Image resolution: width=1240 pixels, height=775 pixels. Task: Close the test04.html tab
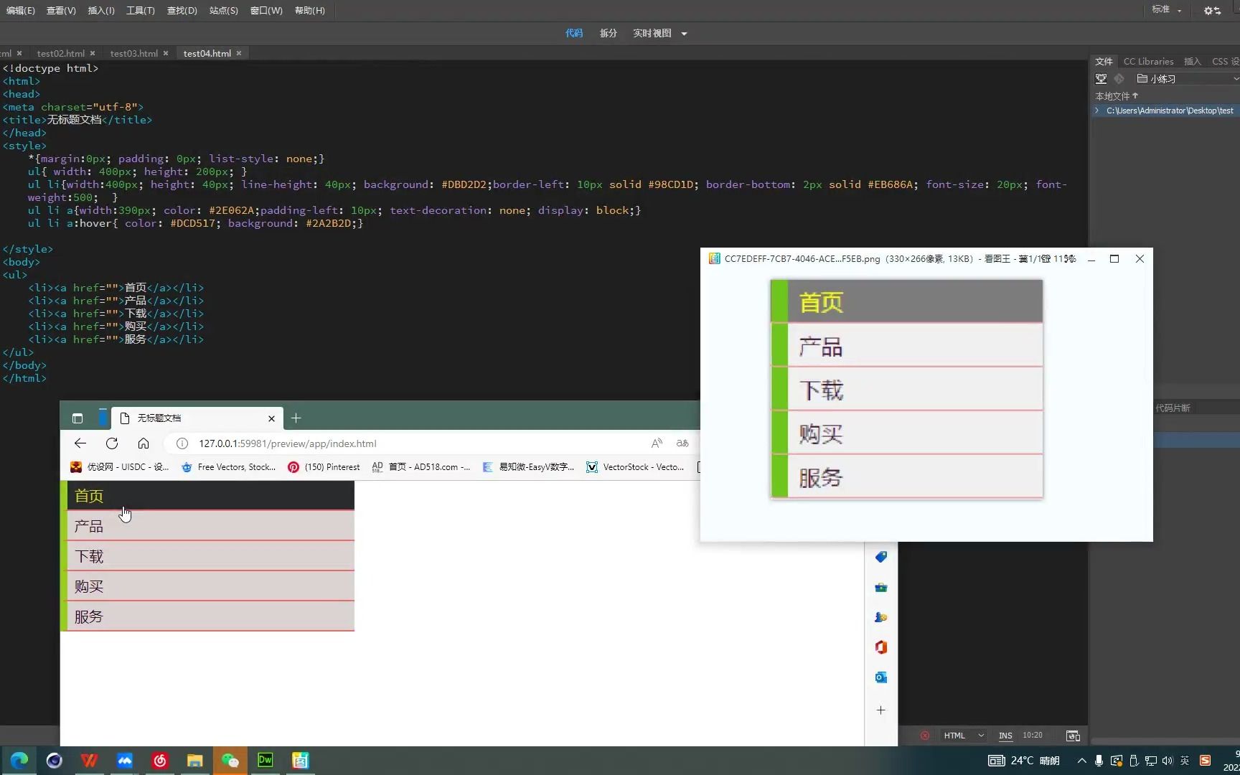(x=239, y=54)
